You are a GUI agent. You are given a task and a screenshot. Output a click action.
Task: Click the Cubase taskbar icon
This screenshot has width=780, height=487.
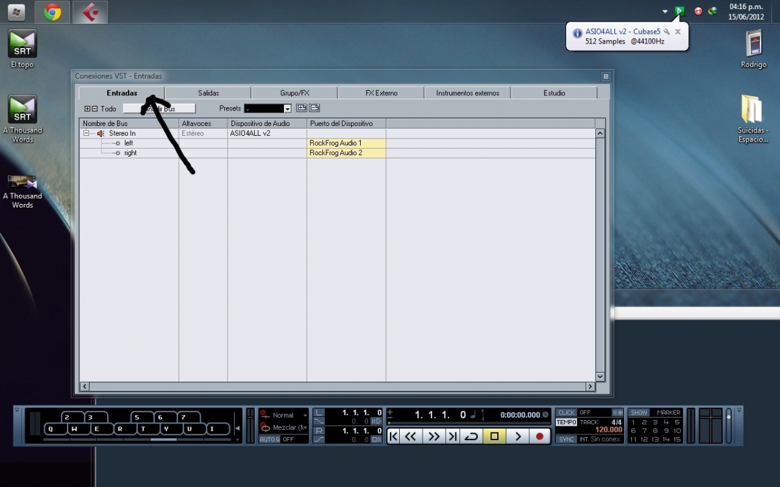[90, 12]
